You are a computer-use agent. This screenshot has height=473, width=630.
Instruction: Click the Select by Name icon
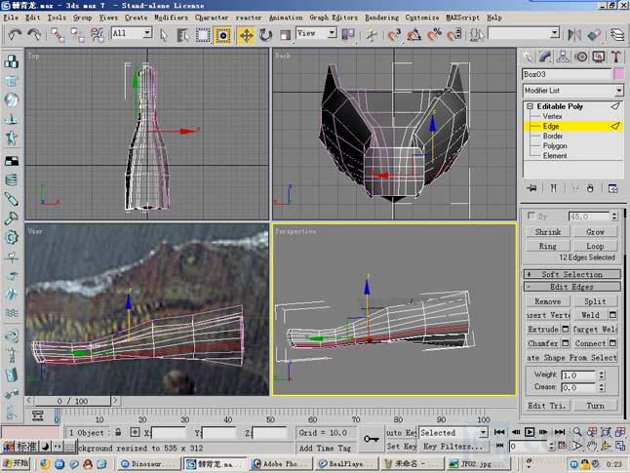pos(182,35)
